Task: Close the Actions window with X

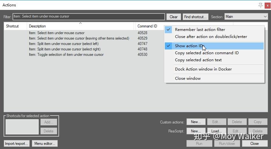Action: (x=267, y=5)
